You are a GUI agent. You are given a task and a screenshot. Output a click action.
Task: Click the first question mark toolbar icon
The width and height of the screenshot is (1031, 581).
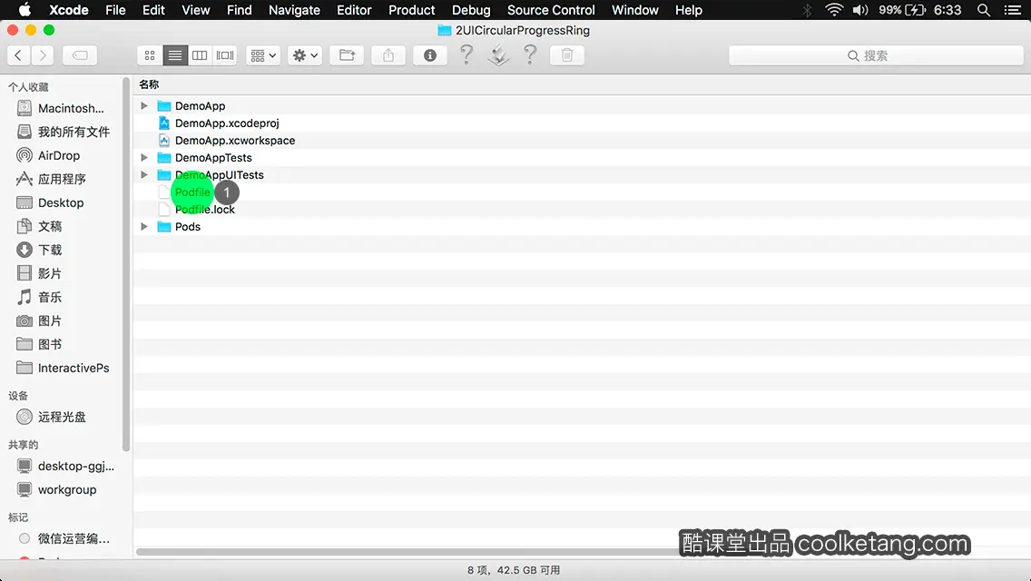pyautogui.click(x=466, y=54)
